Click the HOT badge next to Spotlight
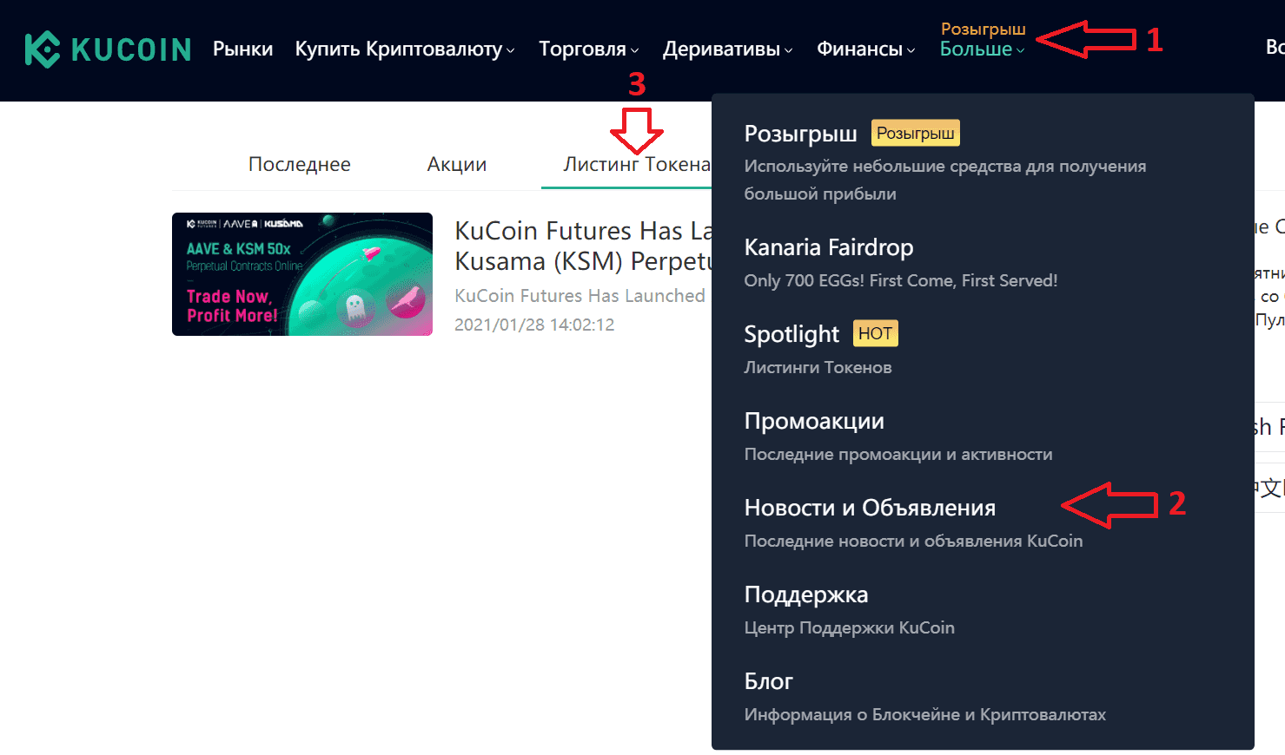The height and width of the screenshot is (755, 1285). pos(876,333)
